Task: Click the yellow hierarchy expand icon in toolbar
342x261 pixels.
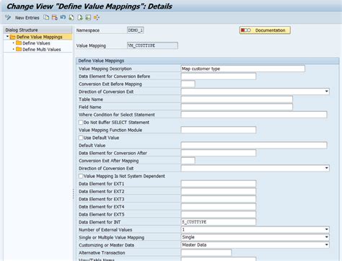Action: coord(97,17)
